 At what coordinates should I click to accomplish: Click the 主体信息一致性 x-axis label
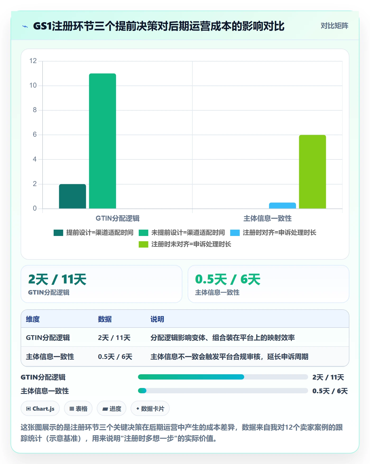click(267, 218)
